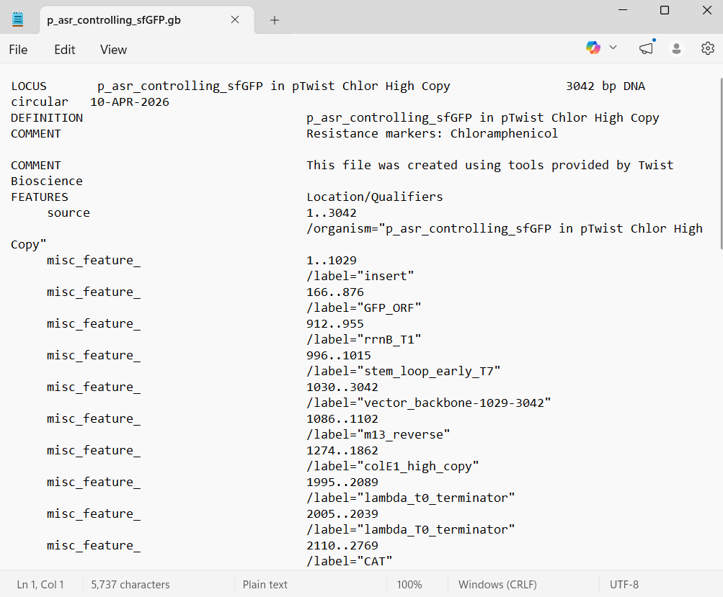The image size is (723, 597).
Task: Click the 996..1015 location
Action: point(339,356)
